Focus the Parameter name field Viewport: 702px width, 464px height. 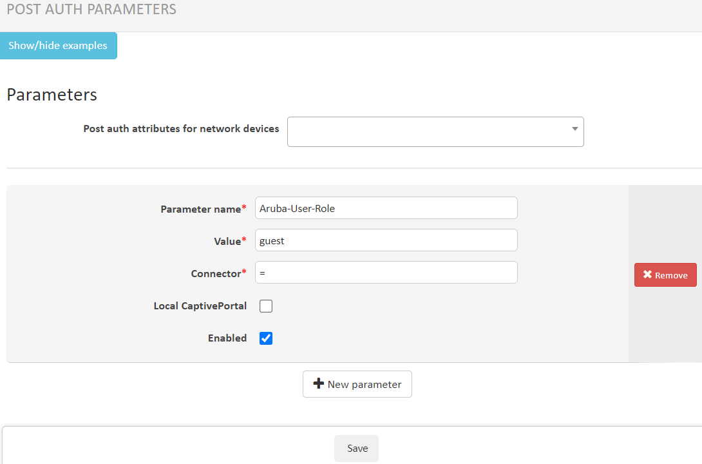click(x=386, y=208)
